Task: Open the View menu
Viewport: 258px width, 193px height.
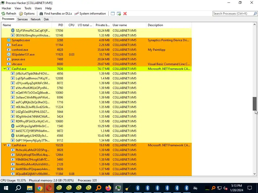Action: click(x=18, y=8)
